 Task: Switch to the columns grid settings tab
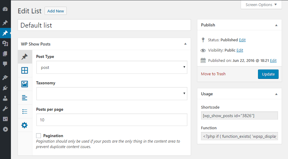25,70
